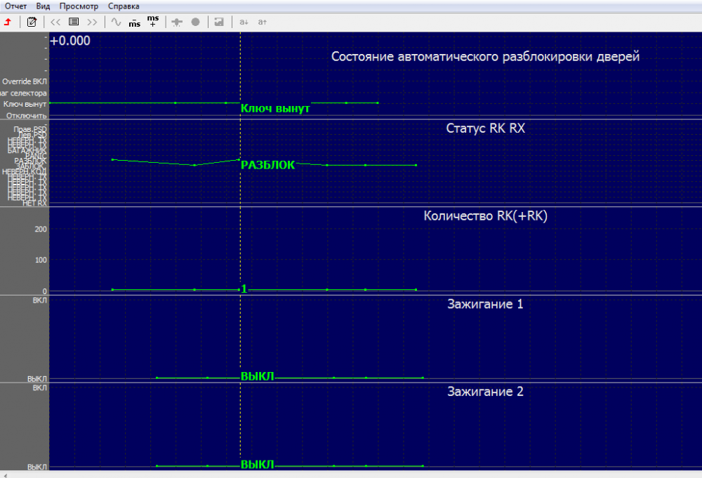
Task: Click the 'a' down-arrow toolbar icon
Action: (x=244, y=22)
